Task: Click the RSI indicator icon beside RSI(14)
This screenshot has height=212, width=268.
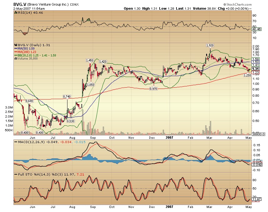Action: 16,12
